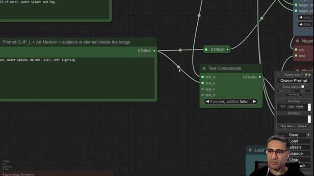
Task: Click the Negative Prompt node title at bottom
Action: pyautogui.click(x=18, y=175)
